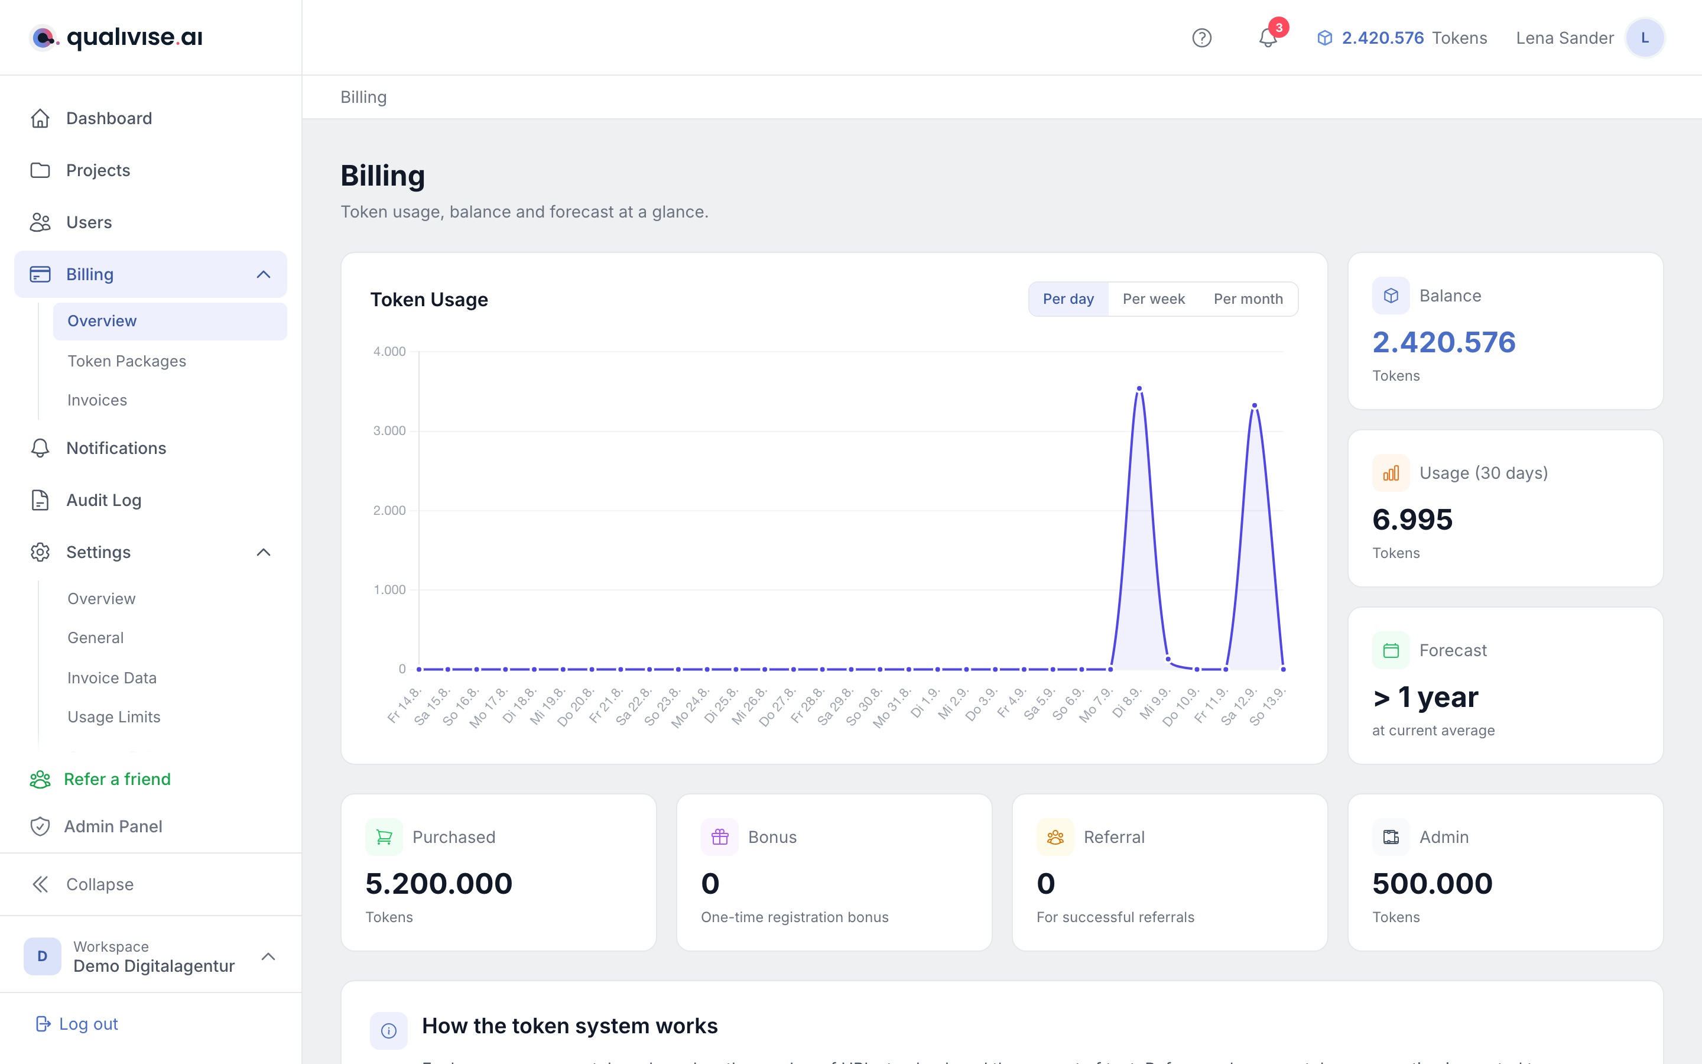Select Per day chart view
1702x1064 pixels.
click(x=1068, y=299)
